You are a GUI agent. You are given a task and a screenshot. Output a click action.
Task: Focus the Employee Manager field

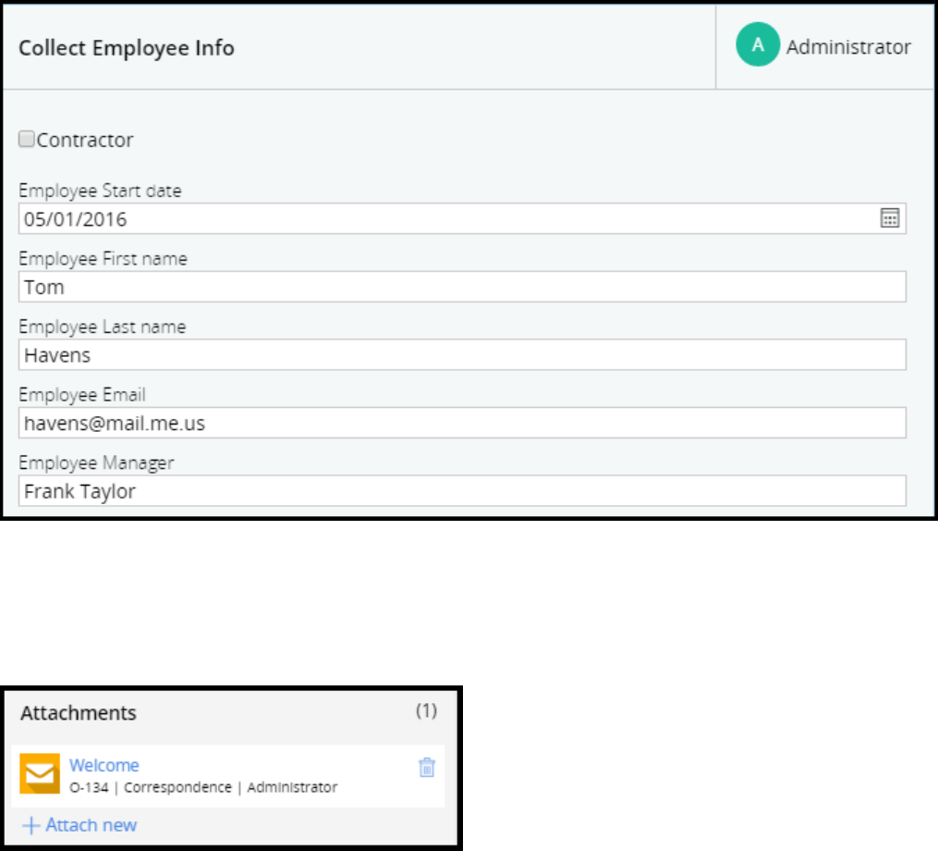[462, 491]
